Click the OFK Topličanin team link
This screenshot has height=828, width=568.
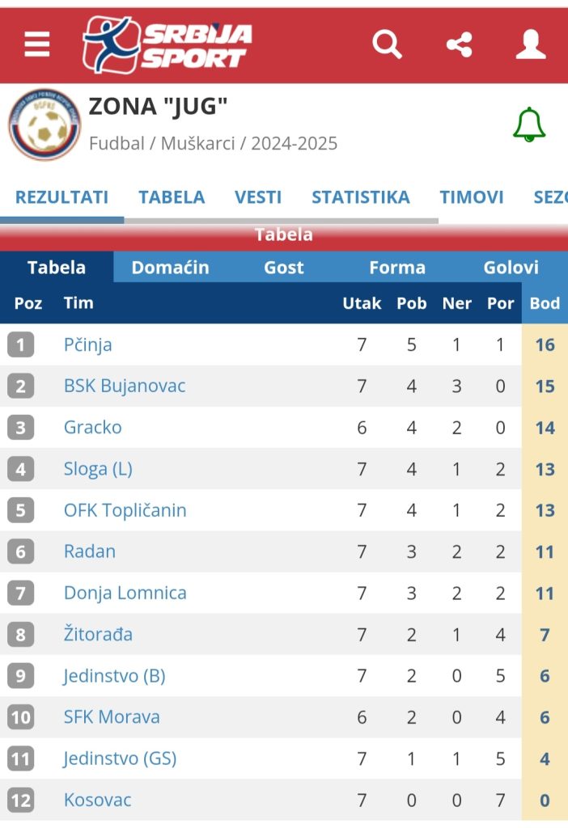click(125, 510)
